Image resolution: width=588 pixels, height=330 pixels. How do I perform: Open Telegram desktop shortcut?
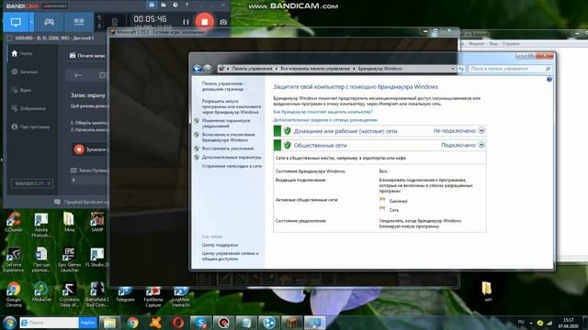coord(125,294)
